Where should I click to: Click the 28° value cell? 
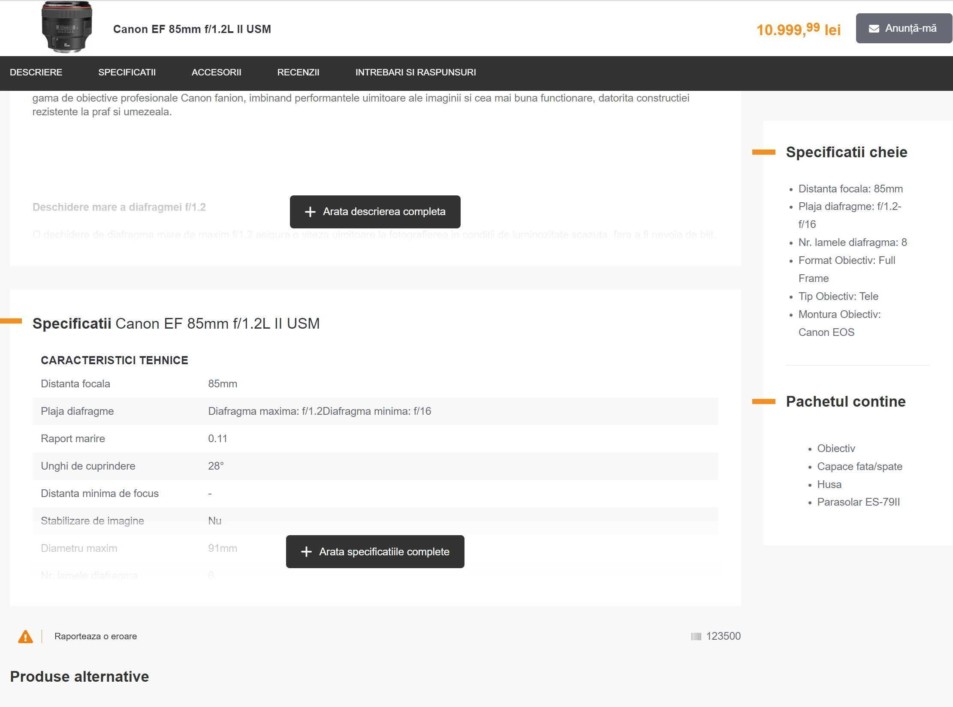216,466
